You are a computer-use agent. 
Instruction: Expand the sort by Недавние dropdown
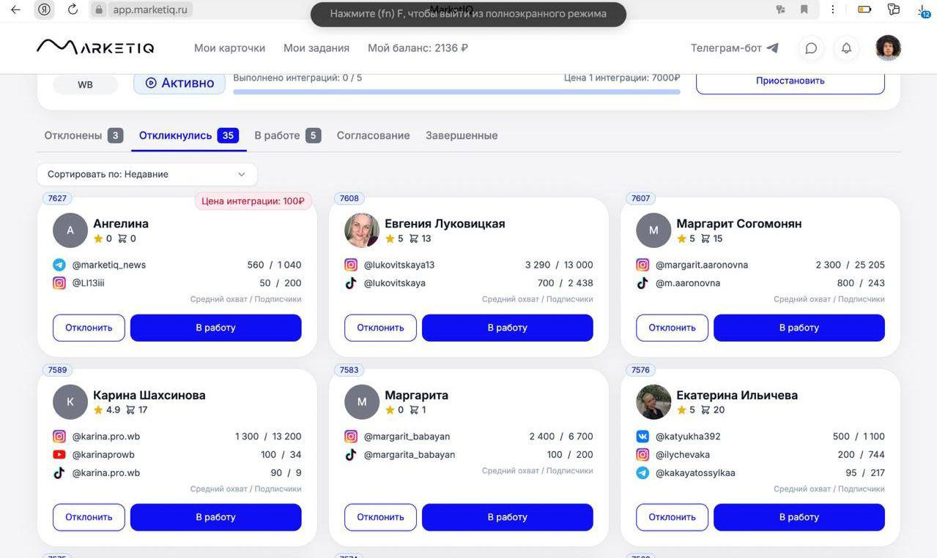pos(147,174)
